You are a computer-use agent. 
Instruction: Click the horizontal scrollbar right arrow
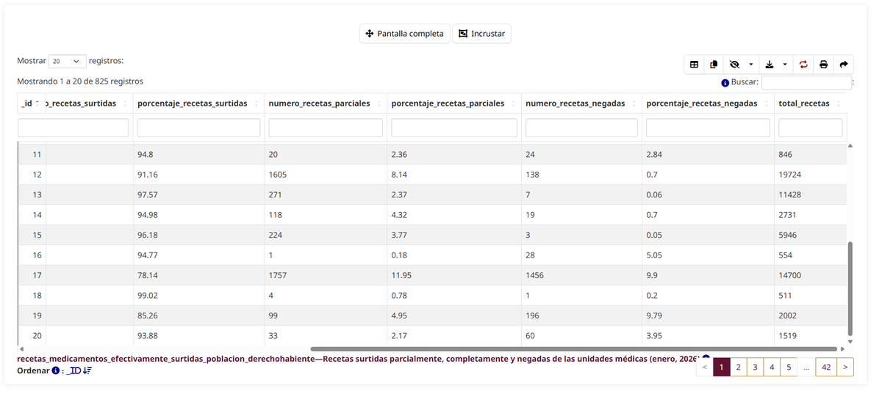(843, 349)
